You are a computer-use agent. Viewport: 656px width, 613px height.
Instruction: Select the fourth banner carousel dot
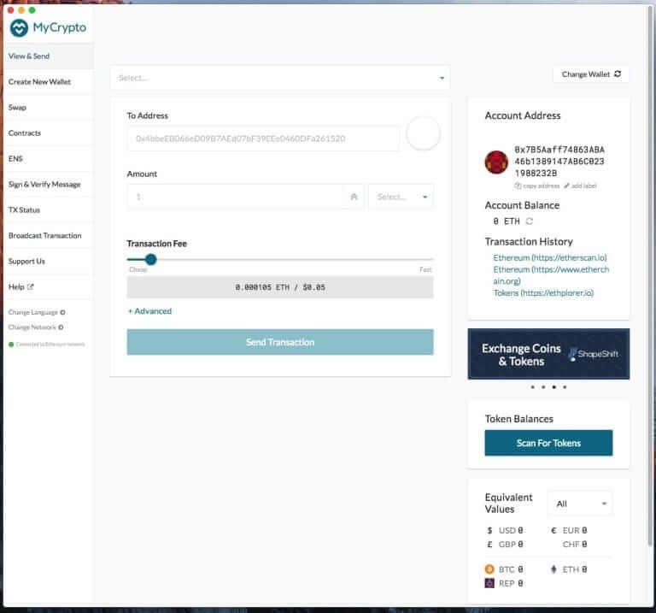point(565,387)
